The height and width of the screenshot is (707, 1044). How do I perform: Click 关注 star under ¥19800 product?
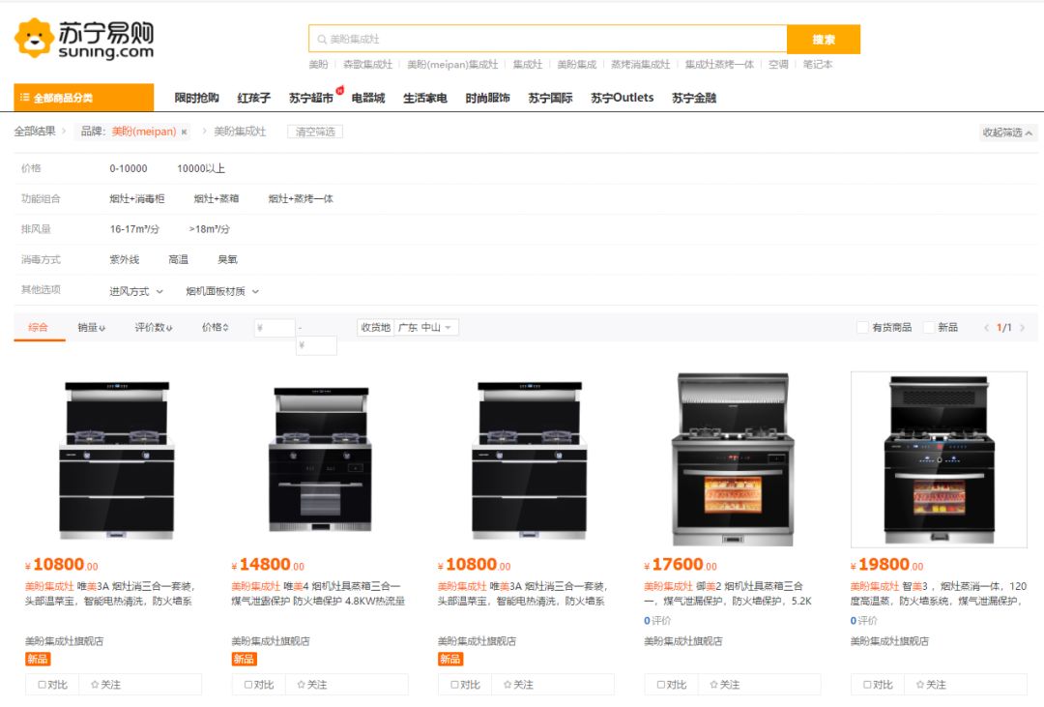tap(932, 685)
